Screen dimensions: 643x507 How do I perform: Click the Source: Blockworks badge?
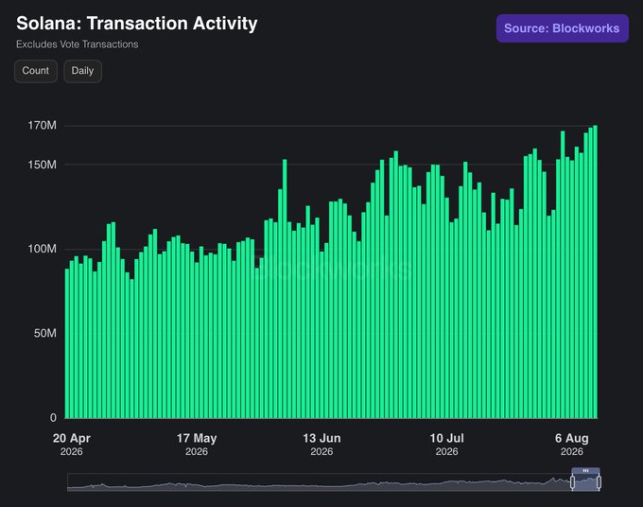(563, 28)
